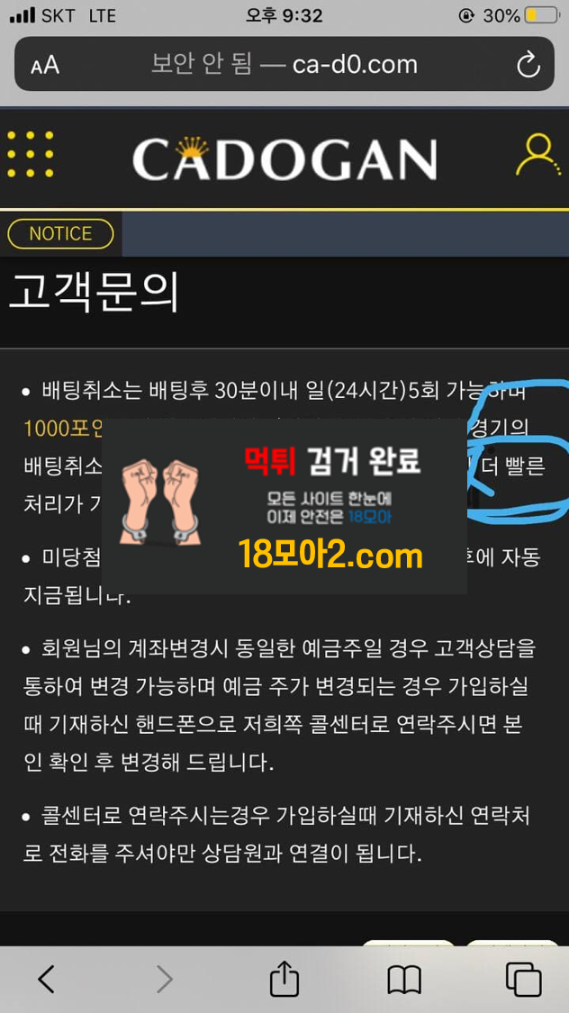Viewport: 569px width, 1013px height.
Task: Show all open tabs icon
Action: (x=523, y=980)
